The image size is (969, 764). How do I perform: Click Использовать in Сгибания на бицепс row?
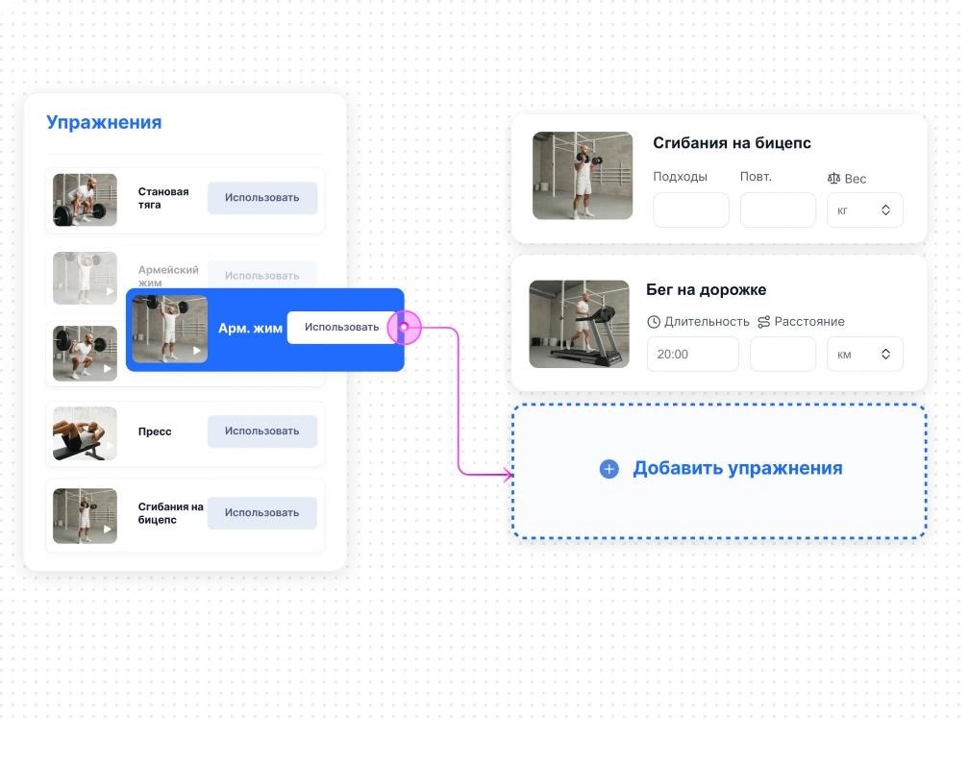point(262,512)
